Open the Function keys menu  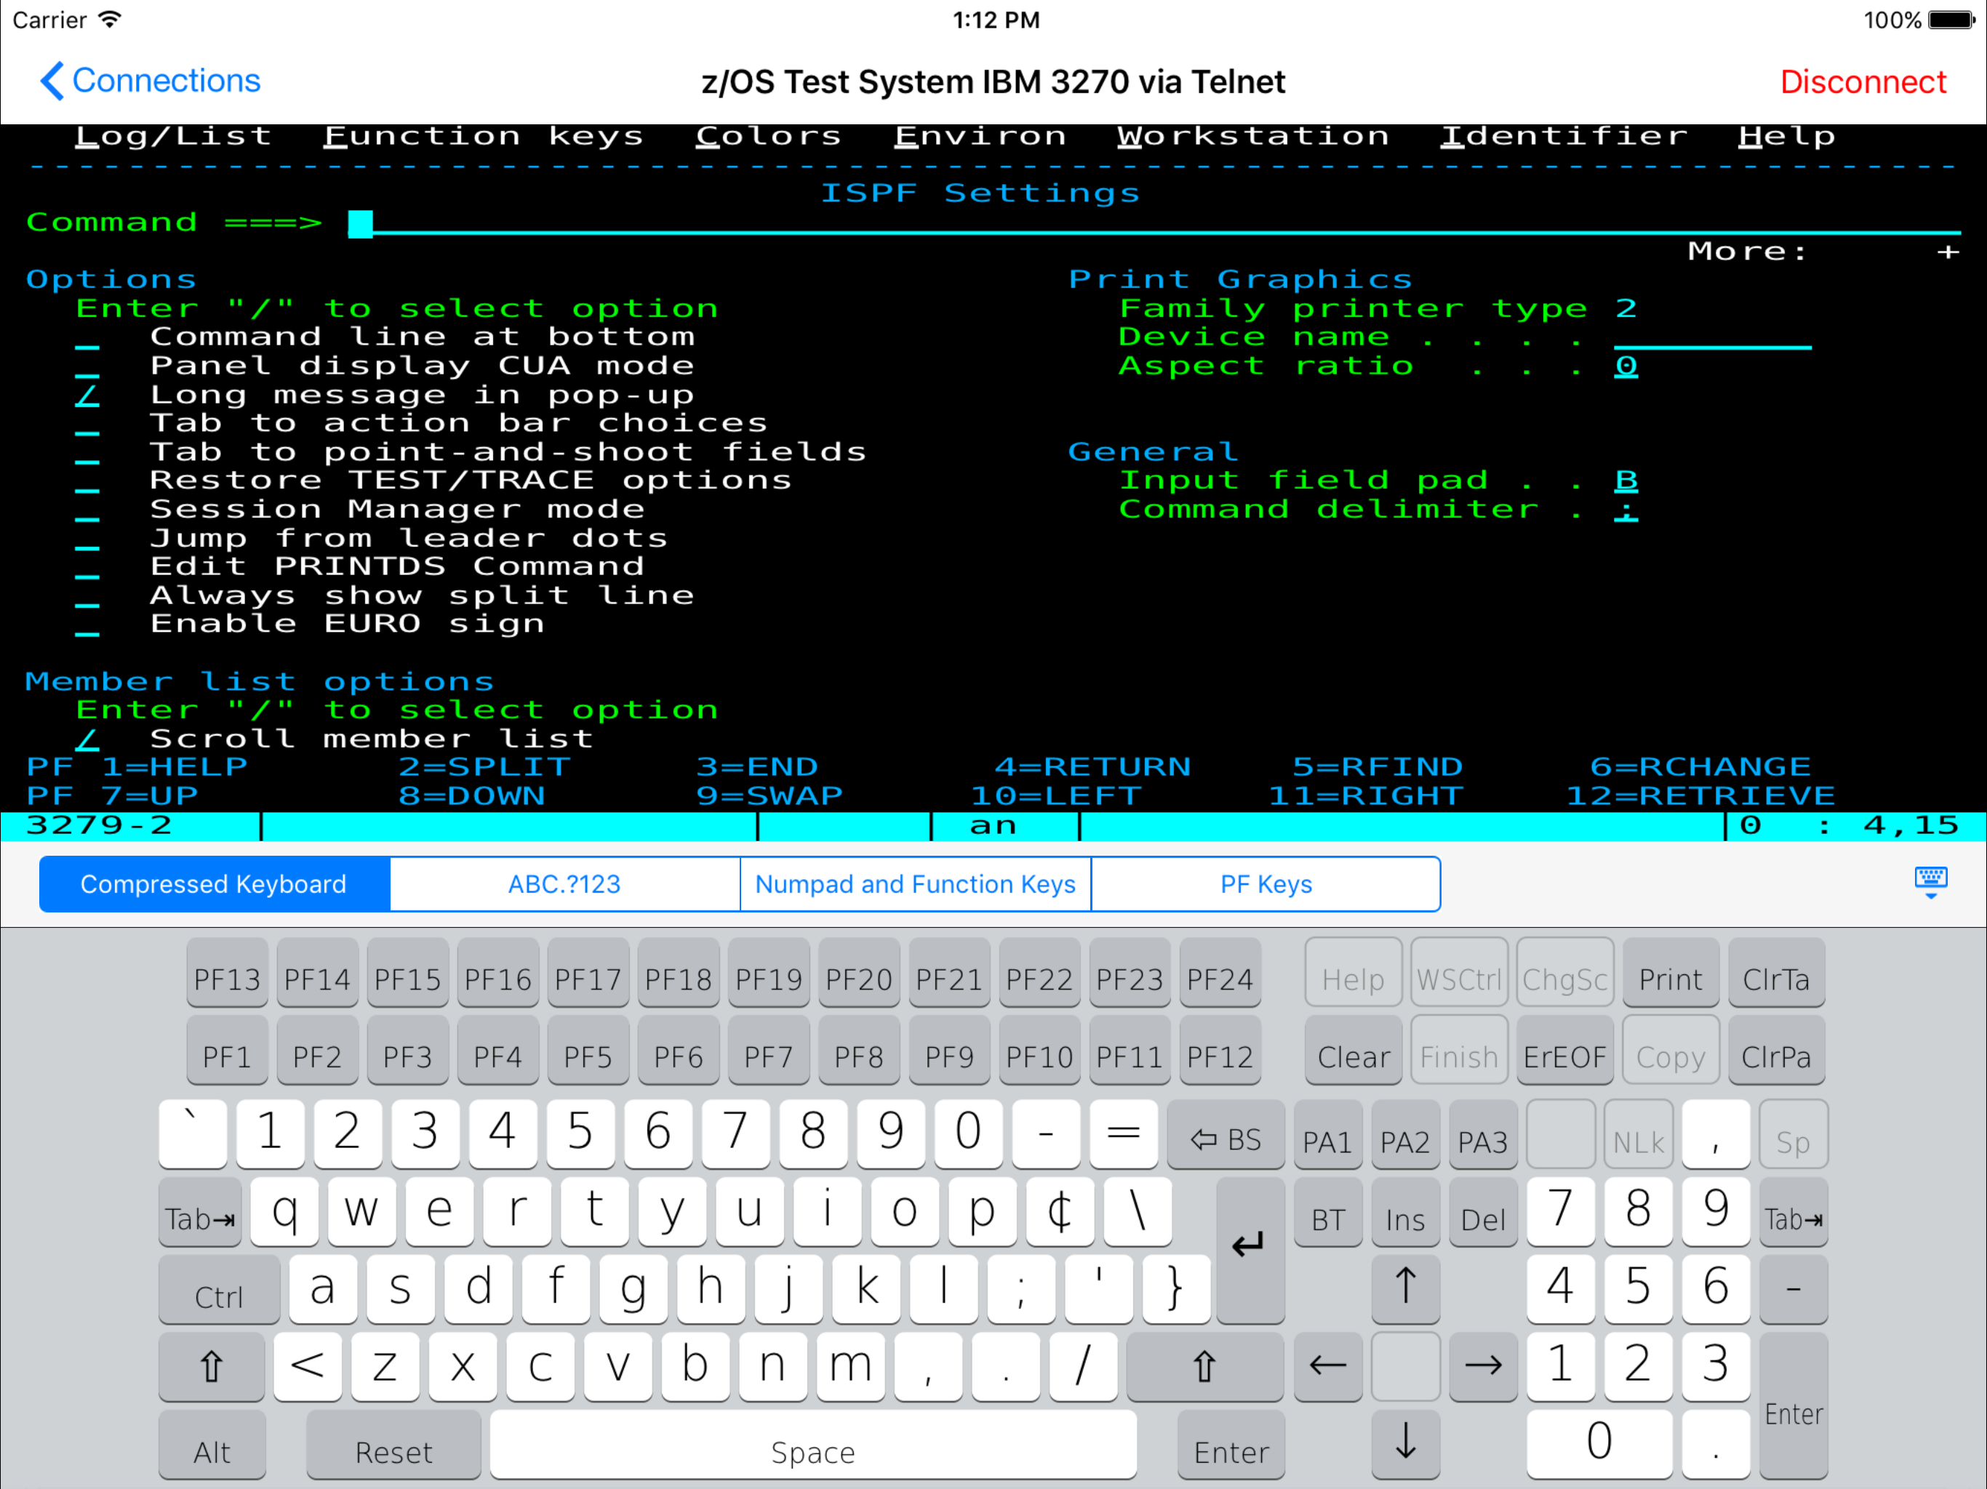[484, 137]
